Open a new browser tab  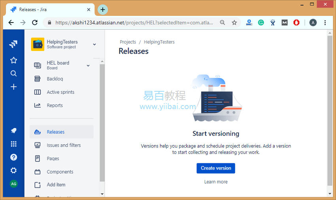click(x=103, y=9)
